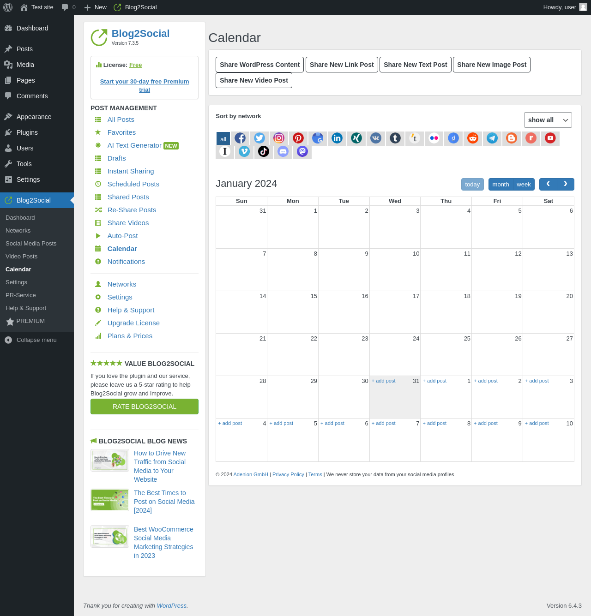591x616 pixels.
Task: Open the 'show all' dropdown
Action: point(548,120)
